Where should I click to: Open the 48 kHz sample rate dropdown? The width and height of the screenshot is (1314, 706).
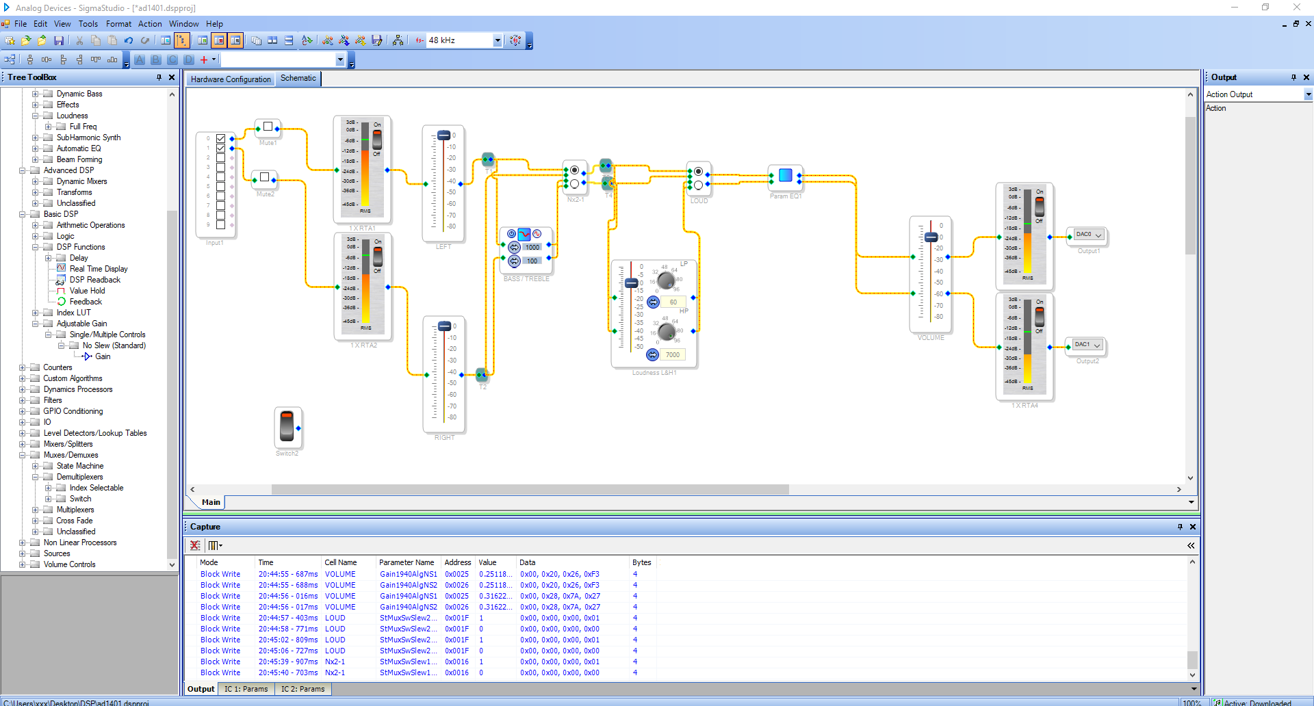pos(498,41)
